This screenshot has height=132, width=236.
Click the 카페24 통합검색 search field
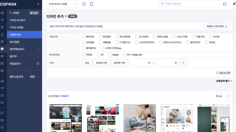pos(189,4)
